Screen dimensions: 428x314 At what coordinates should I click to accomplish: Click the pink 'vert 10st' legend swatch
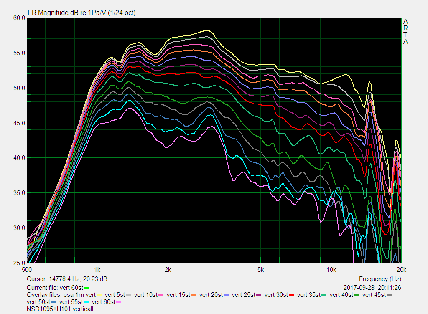tap(161, 295)
